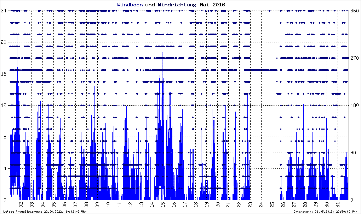Image resolution: width=361 pixels, height=214 pixels.
Task: Select day 15 on the x-axis
Action: [163, 204]
